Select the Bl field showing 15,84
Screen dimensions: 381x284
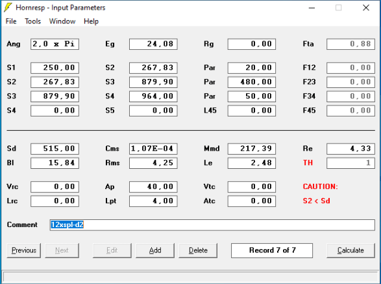[55, 163]
